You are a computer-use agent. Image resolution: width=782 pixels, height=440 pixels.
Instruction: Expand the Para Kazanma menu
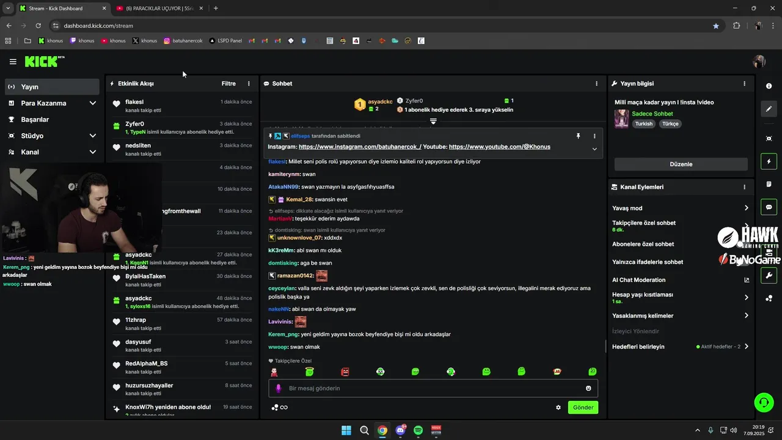coord(52,103)
